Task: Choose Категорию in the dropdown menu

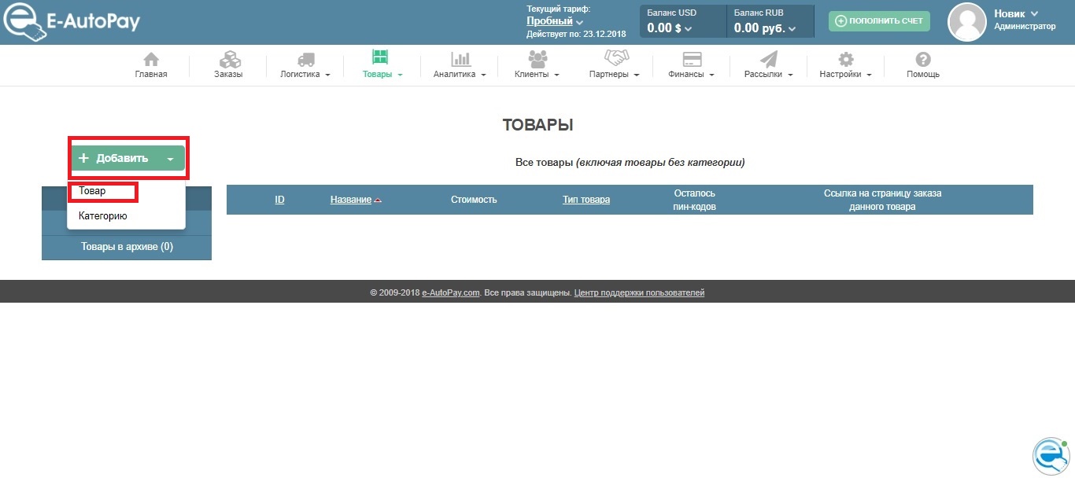Action: (x=103, y=216)
